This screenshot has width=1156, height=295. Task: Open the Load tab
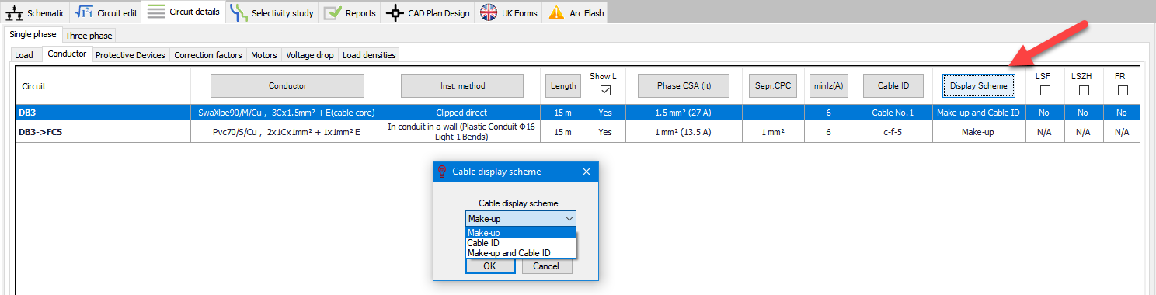tap(24, 55)
